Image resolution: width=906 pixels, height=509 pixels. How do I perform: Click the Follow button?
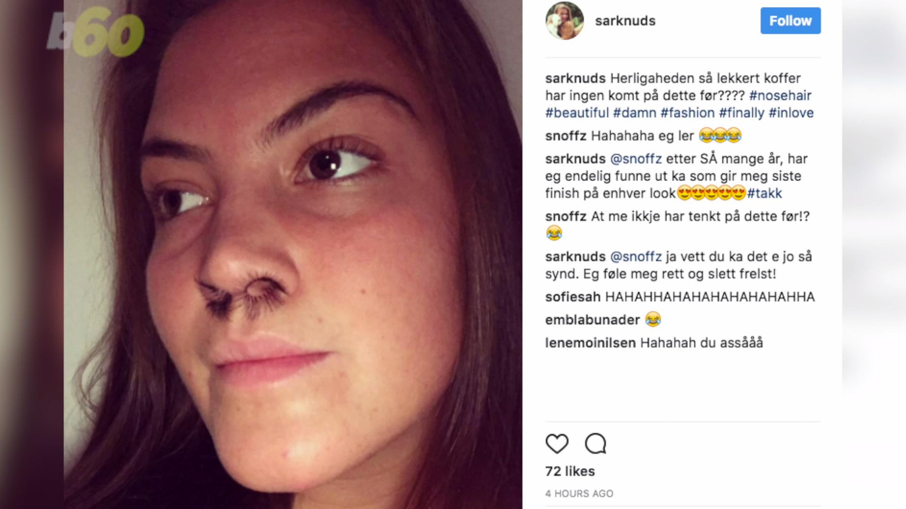[x=790, y=21]
